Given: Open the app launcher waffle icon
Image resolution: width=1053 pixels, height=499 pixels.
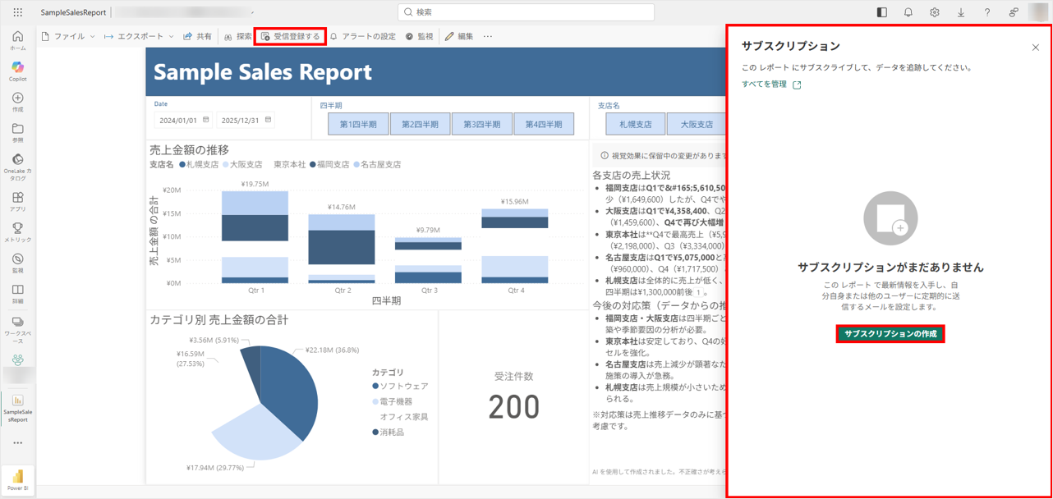Looking at the screenshot, I should tap(18, 12).
